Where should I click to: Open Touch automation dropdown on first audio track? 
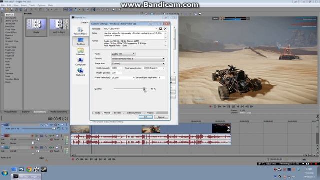(62, 140)
